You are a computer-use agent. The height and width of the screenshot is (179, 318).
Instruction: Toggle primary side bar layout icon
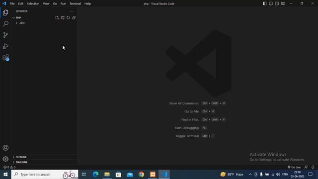pyautogui.click(x=264, y=3)
